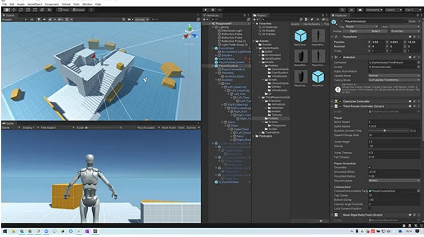The width and height of the screenshot is (424, 237).
Task: Select the Rotate tool in toolbar
Action: click(21, 10)
